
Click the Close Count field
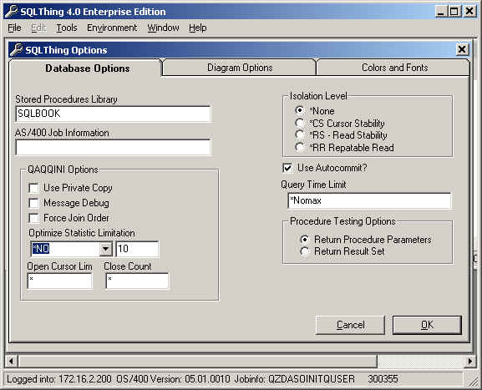coord(137,281)
